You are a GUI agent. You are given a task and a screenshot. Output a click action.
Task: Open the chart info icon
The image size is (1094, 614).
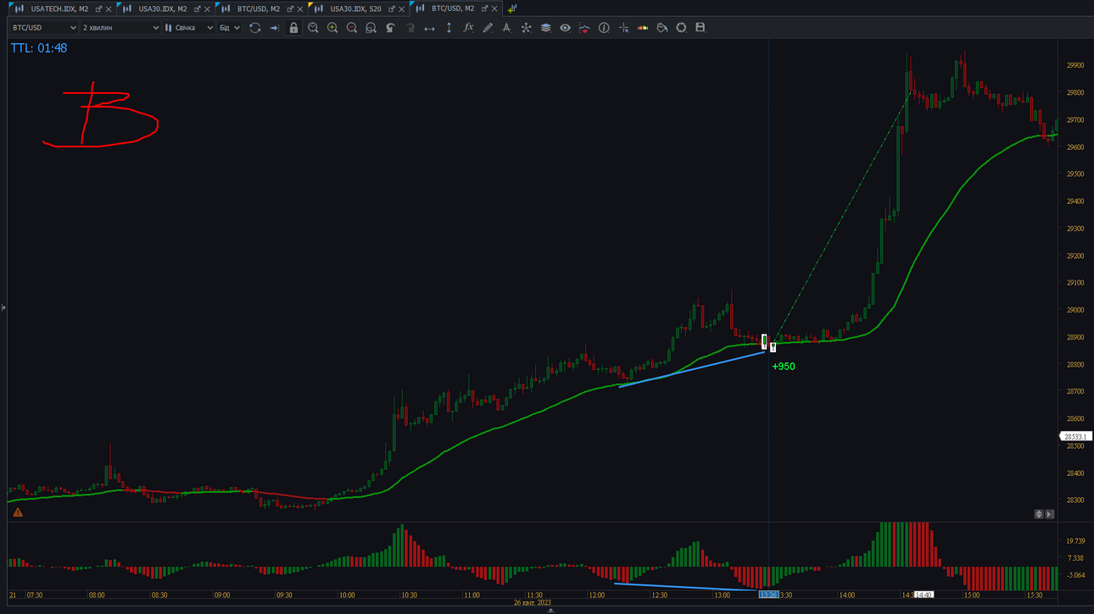point(604,28)
